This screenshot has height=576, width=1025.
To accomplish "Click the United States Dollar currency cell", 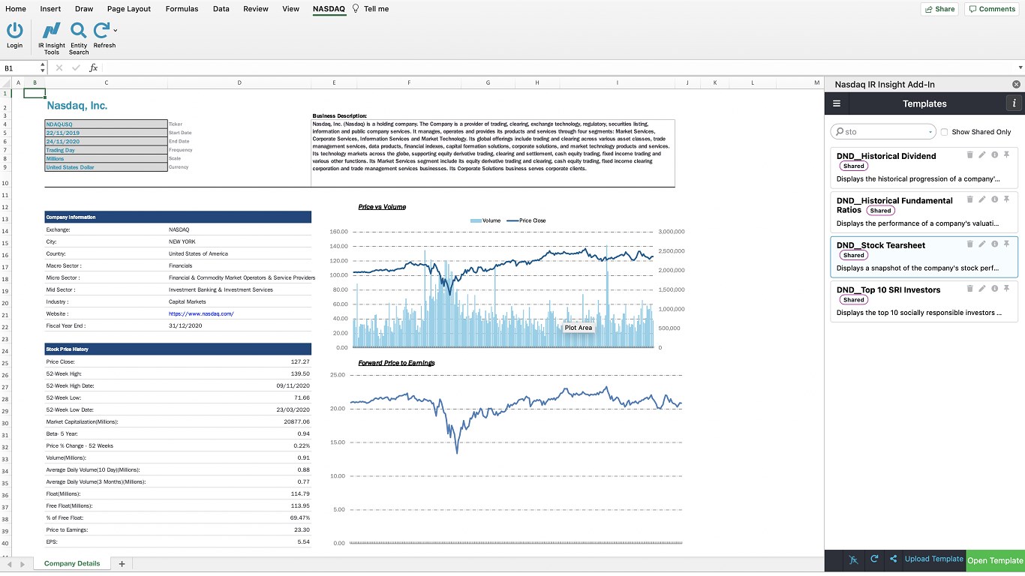I will point(106,167).
